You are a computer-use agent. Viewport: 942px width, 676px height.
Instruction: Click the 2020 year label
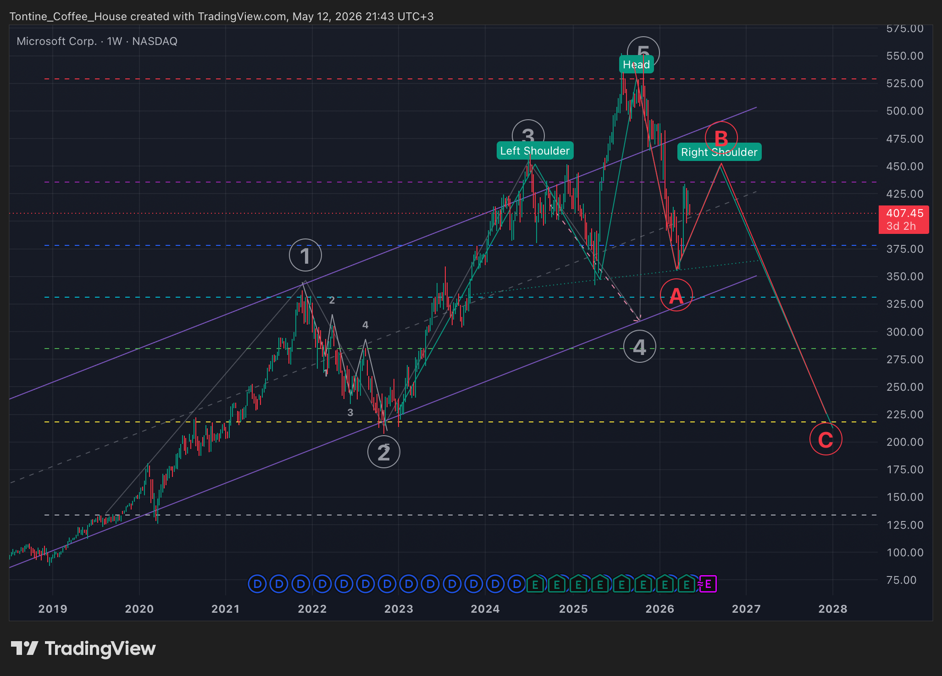[x=139, y=609]
